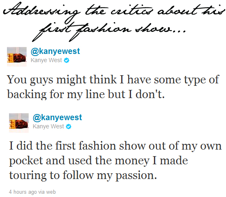
Task: Click 'I did' at the start of the second tweet
Action: click(x=20, y=146)
